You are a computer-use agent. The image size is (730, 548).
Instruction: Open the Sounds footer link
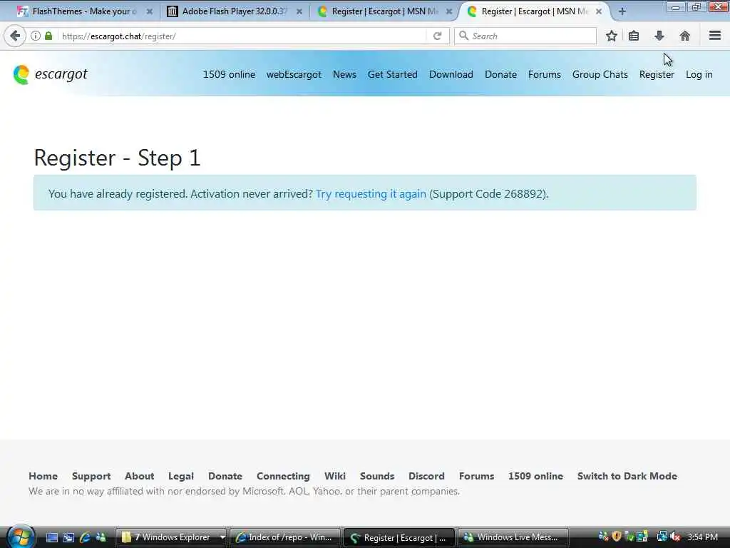[x=376, y=476]
